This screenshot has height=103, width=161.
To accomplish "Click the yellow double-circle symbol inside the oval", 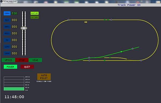I will point(86,22).
